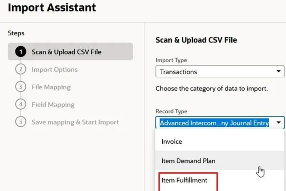
Task: Choose Item Demand Plan option
Action: click(x=188, y=161)
